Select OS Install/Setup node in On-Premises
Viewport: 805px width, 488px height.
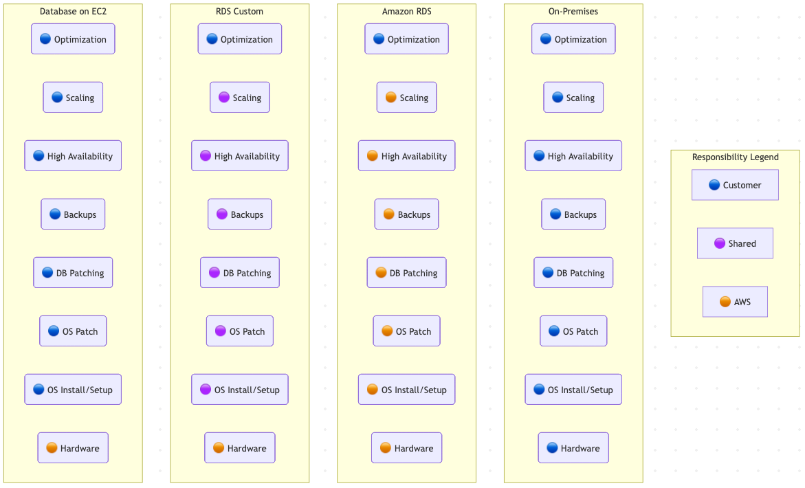click(573, 390)
